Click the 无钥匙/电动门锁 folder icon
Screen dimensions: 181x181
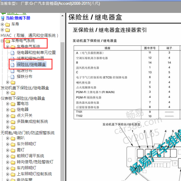(13, 127)
